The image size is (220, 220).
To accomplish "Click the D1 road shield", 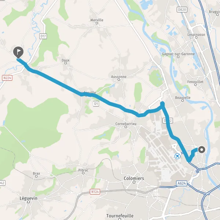I will tap(96, 104).
